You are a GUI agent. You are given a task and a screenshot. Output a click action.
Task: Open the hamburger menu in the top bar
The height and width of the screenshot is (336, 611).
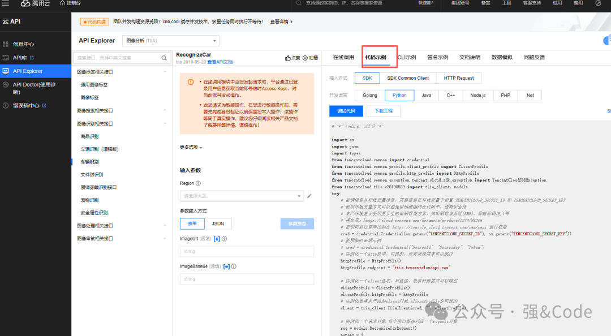tap(6, 3)
